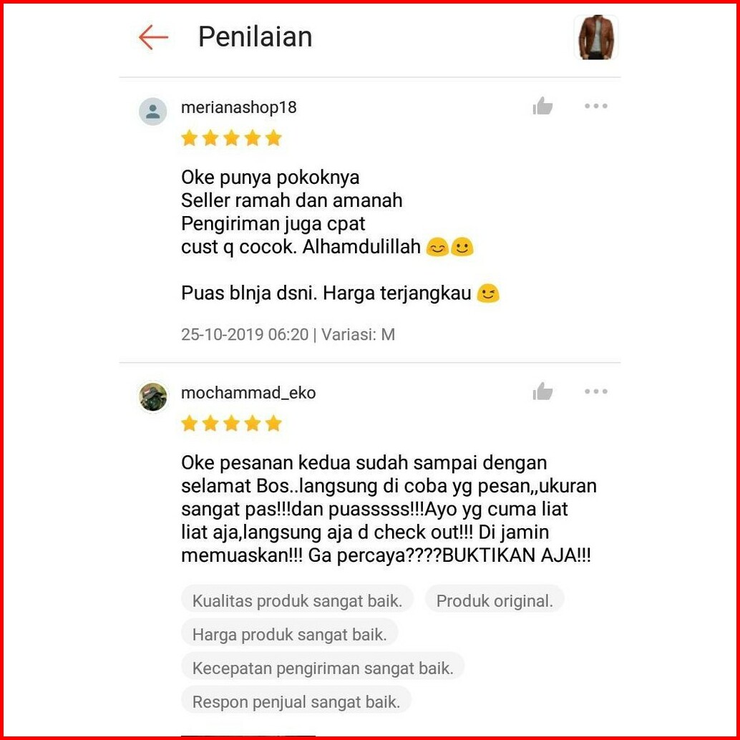This screenshot has height=740, width=740.
Task: Open more options for mochammad_eko's review
Action: point(595,391)
